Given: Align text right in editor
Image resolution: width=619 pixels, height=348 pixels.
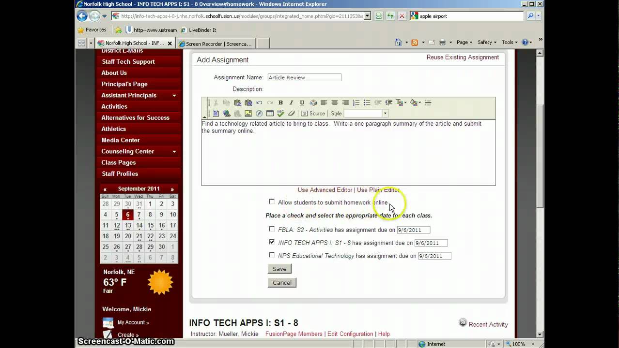Looking at the screenshot, I should click(x=345, y=102).
